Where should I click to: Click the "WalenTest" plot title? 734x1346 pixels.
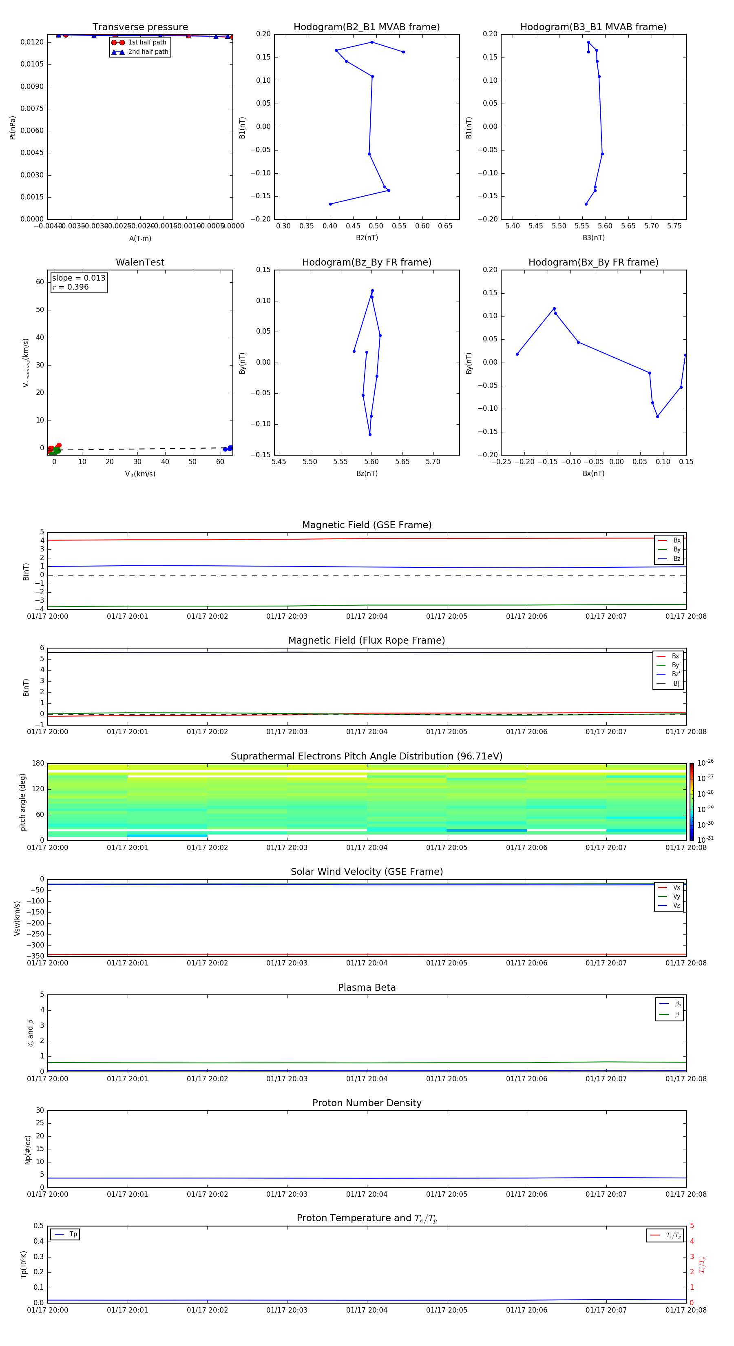[x=140, y=262]
